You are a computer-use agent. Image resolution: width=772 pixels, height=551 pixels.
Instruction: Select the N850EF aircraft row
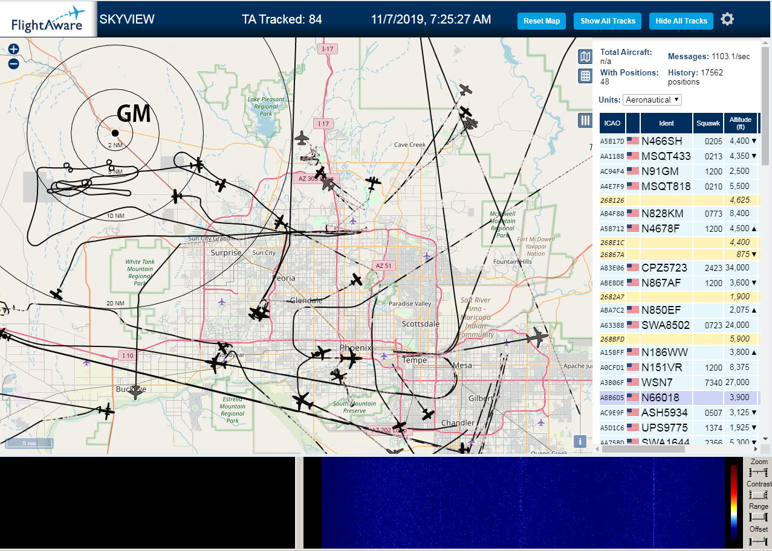(x=679, y=310)
